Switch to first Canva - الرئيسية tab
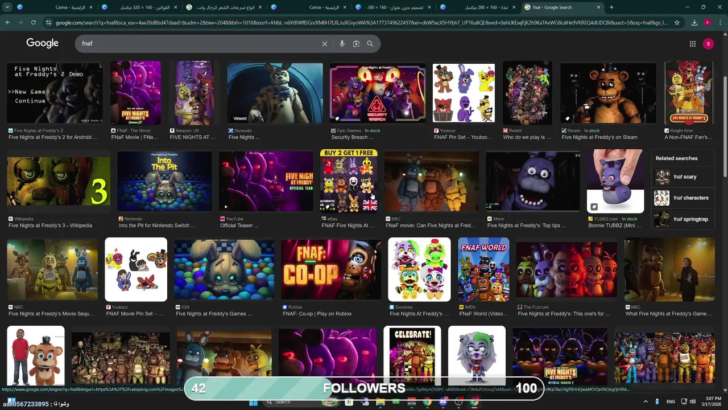 (56, 7)
